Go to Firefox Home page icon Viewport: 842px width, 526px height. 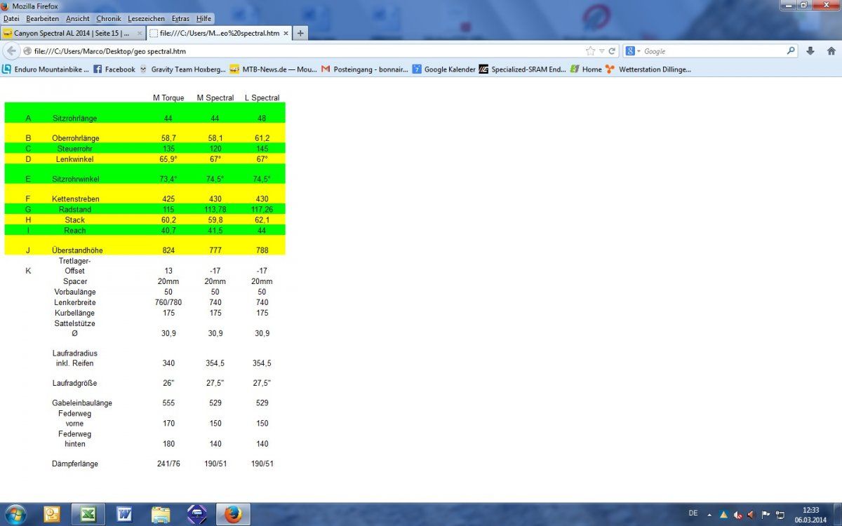coord(831,51)
